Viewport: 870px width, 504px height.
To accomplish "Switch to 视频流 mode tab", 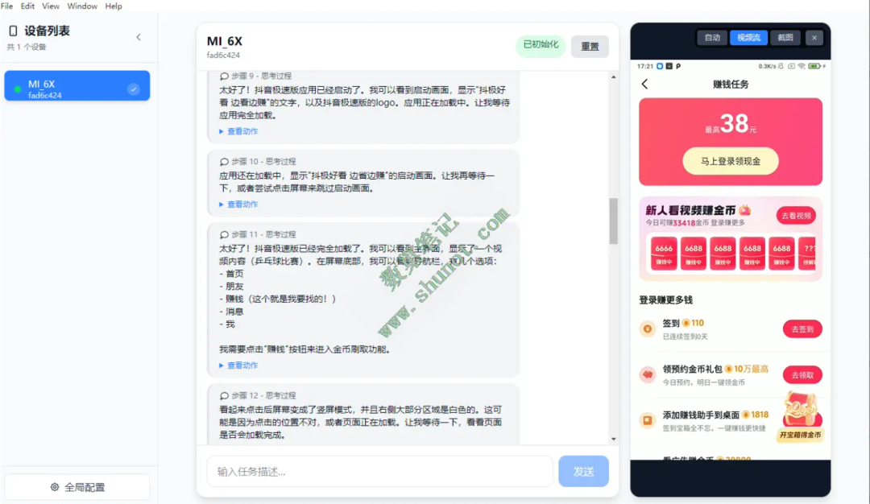I will 748,38.
